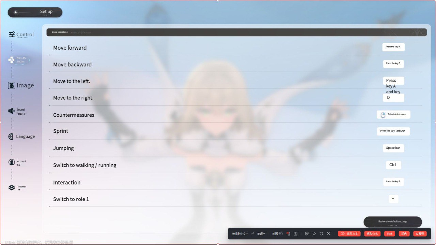Click the save icon in translation toolbar

(296, 234)
